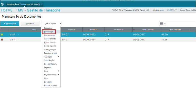Select Substituição menu entry
Image resolution: width=196 pixels, height=92 pixels.
tap(49, 60)
